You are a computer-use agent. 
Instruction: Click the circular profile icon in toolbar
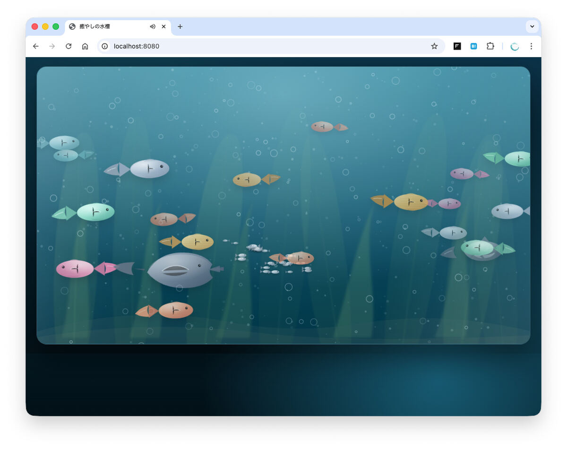click(x=515, y=46)
